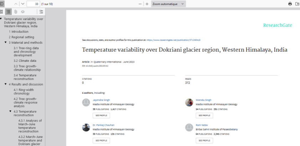Image resolution: width=300 pixels, height=146 pixels.
Task: Click 'See Profile' button for Jayendra Singh
Action: (101, 115)
